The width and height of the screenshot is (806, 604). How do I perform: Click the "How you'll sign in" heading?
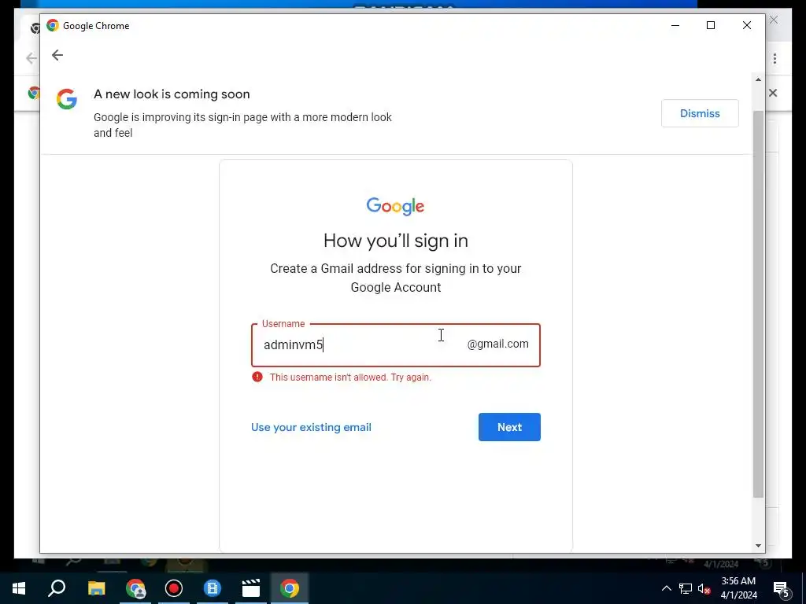(x=396, y=241)
